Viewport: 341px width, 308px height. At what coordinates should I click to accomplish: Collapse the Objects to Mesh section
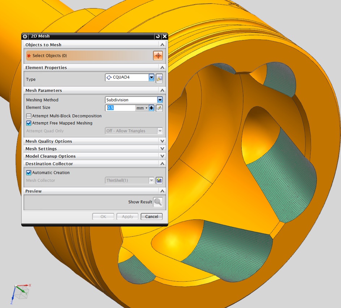point(162,45)
